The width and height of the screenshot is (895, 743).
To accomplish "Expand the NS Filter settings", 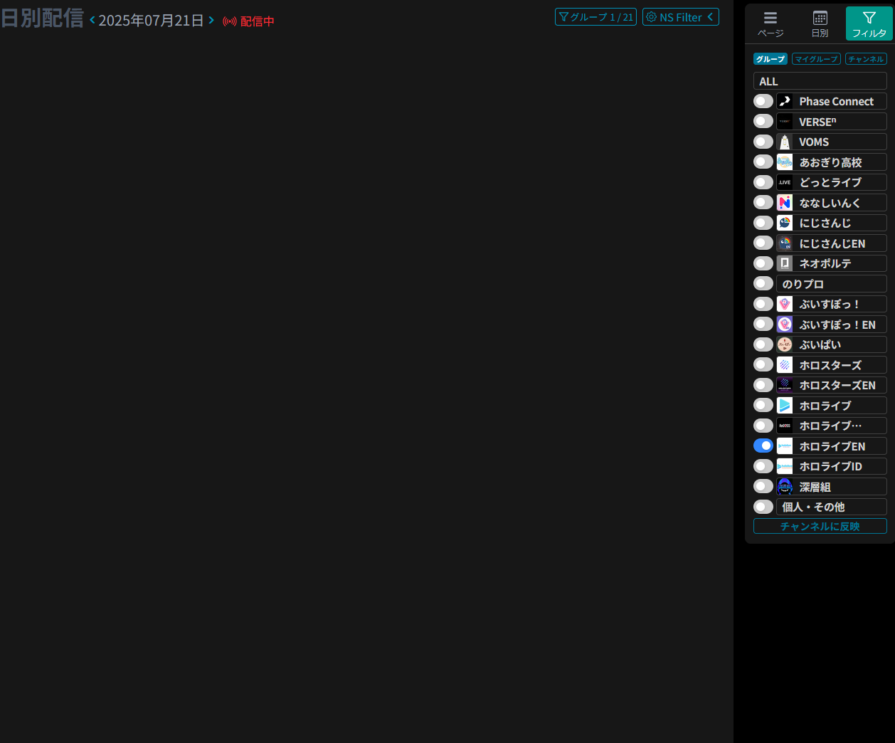I will point(681,17).
